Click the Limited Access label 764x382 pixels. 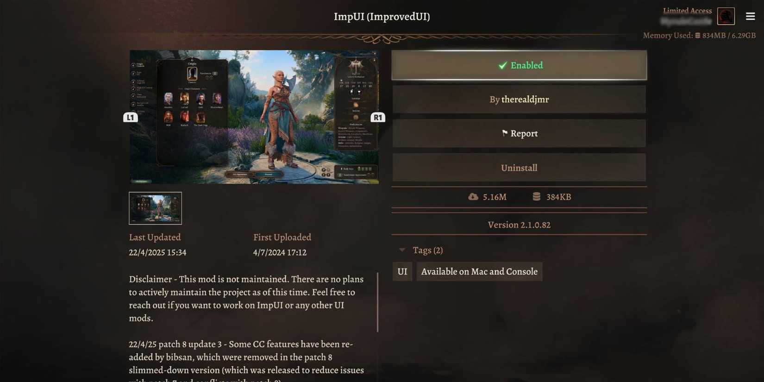(x=687, y=11)
